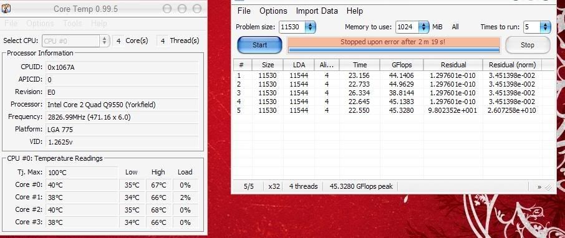Click the All memory link
565x238 pixels.
click(455, 27)
